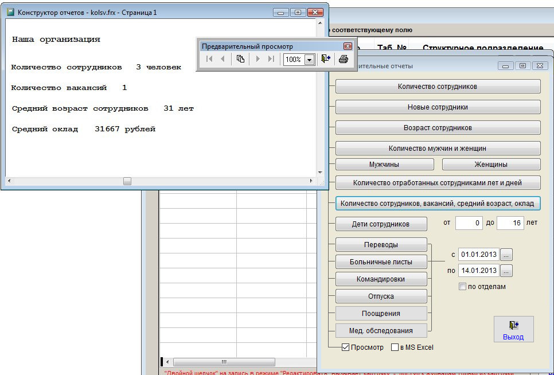Screen dimensions: 554x375
Task: Open the Больничные листы report
Action: click(381, 262)
